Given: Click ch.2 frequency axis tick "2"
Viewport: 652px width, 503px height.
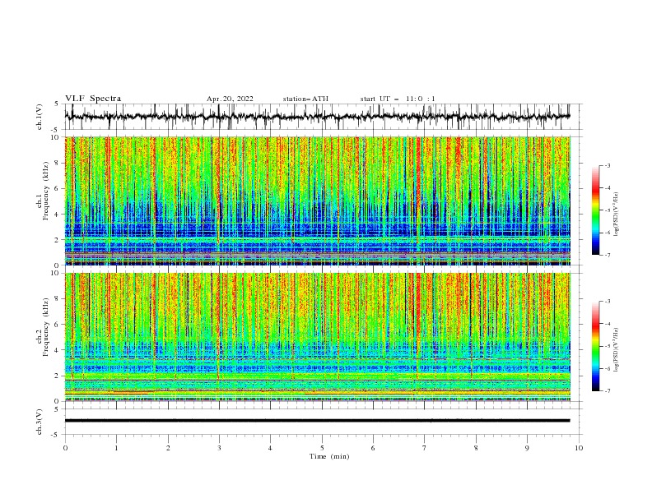Looking at the screenshot, I should (x=58, y=376).
